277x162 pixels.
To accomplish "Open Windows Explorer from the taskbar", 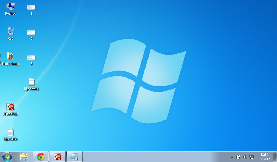I will (24, 157).
